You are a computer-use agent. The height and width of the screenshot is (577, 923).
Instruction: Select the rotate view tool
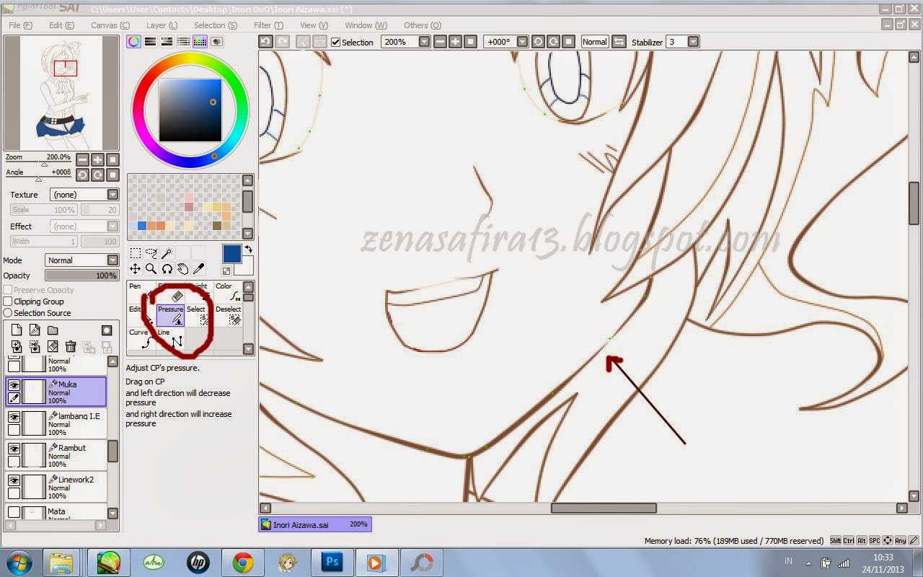pos(167,269)
